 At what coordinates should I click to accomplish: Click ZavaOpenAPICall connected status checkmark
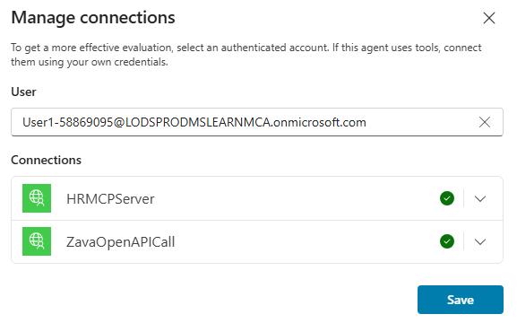447,241
